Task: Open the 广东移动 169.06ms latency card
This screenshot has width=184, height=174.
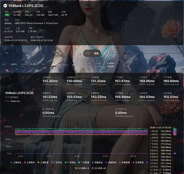Action: pyautogui.click(x=147, y=81)
